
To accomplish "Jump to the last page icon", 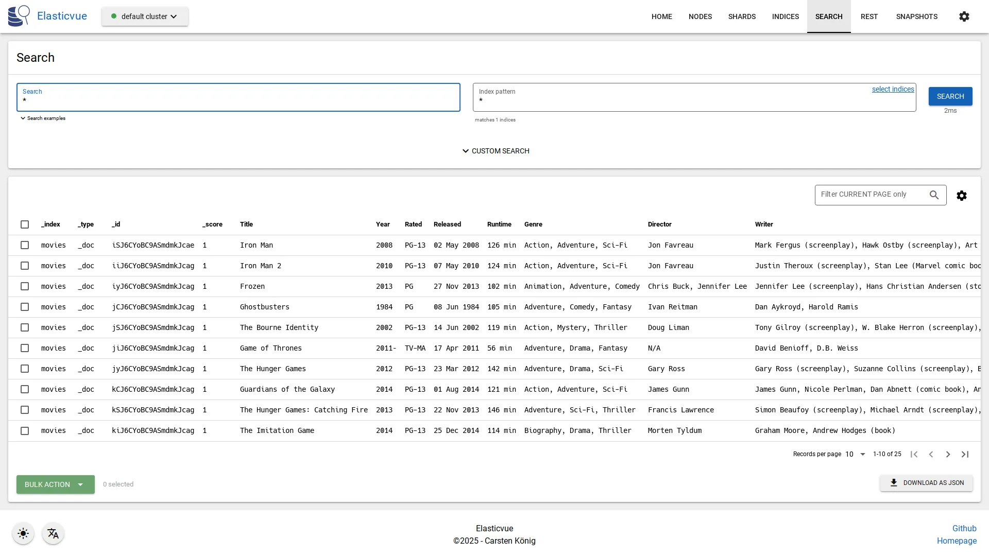I will 965,454.
